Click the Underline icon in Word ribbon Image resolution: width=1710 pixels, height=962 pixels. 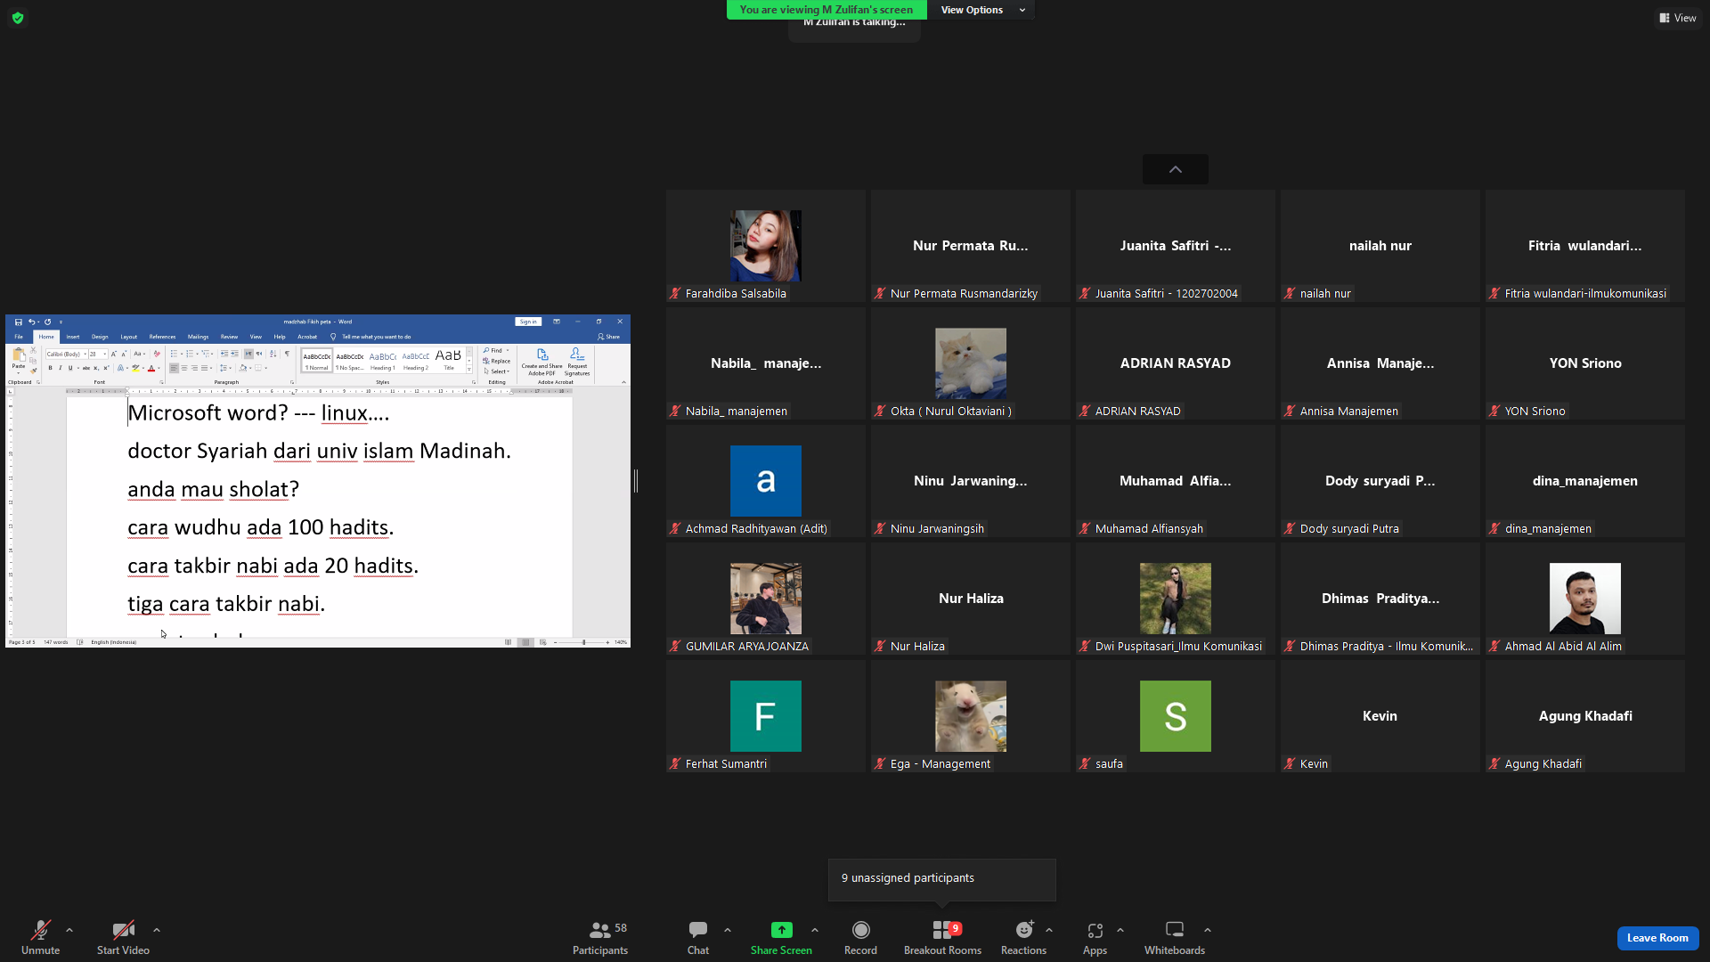[x=70, y=368]
